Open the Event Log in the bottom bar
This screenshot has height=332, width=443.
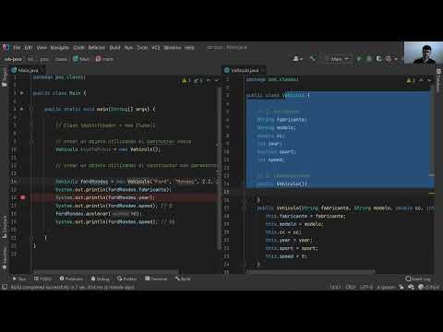click(x=418, y=279)
